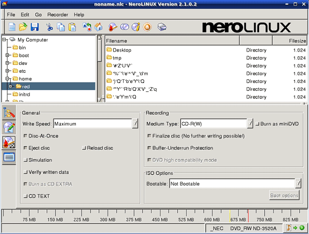Image resolution: width=309 pixels, height=234 pixels.
Task: Expand the etc folder node
Action: 8,71
